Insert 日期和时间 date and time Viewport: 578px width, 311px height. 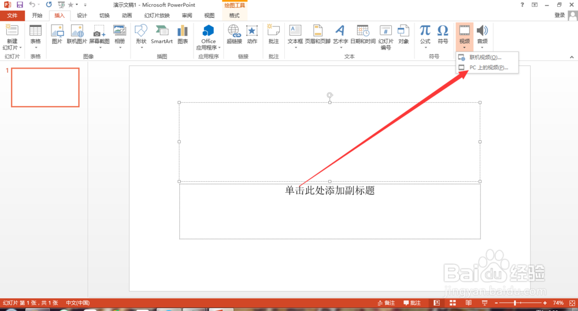click(x=363, y=31)
